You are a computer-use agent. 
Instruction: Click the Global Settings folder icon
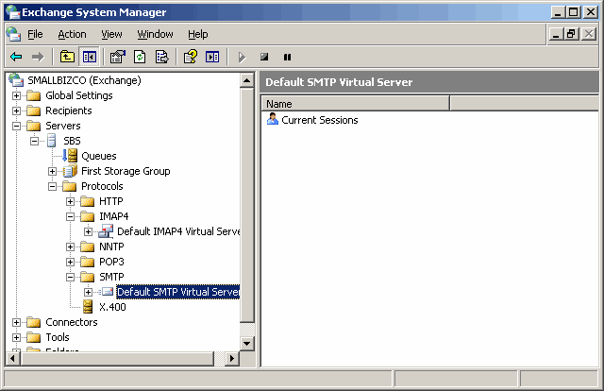pos(34,95)
